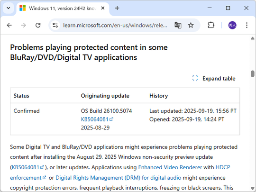Viewport: 256px width, 192px height.
Task: Open the Extensions puzzle icon
Action: 211,25
